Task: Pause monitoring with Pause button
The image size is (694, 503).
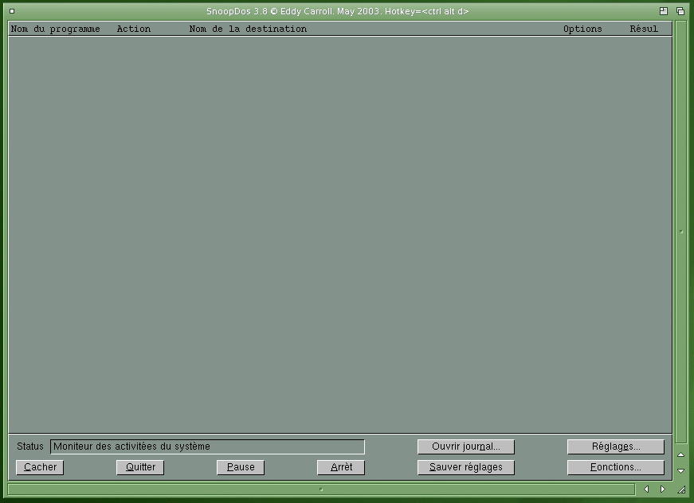Action: pos(241,467)
